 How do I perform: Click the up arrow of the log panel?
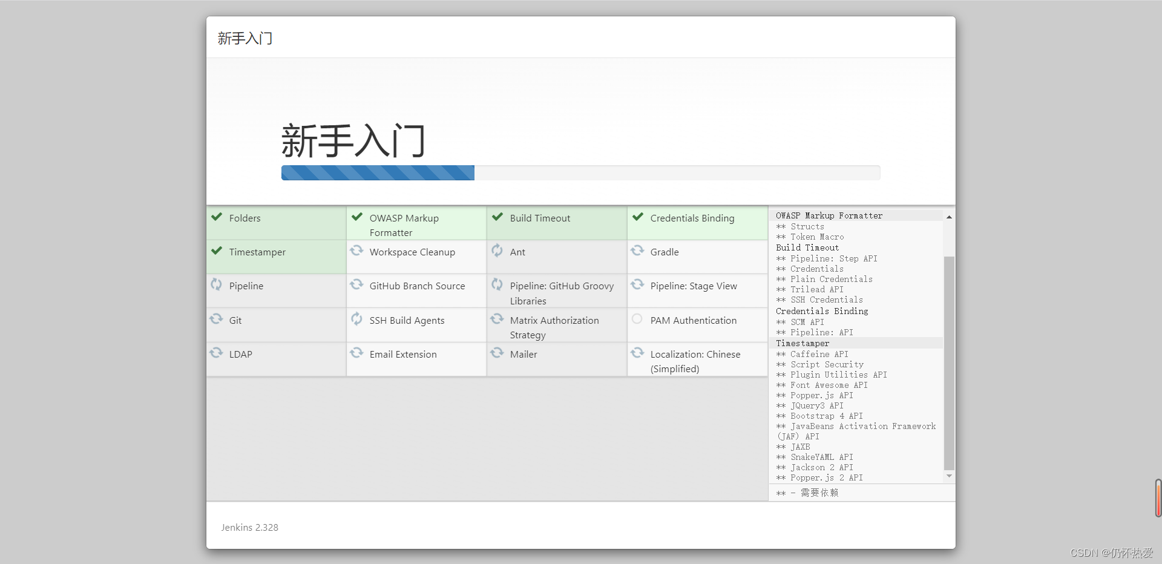click(948, 216)
